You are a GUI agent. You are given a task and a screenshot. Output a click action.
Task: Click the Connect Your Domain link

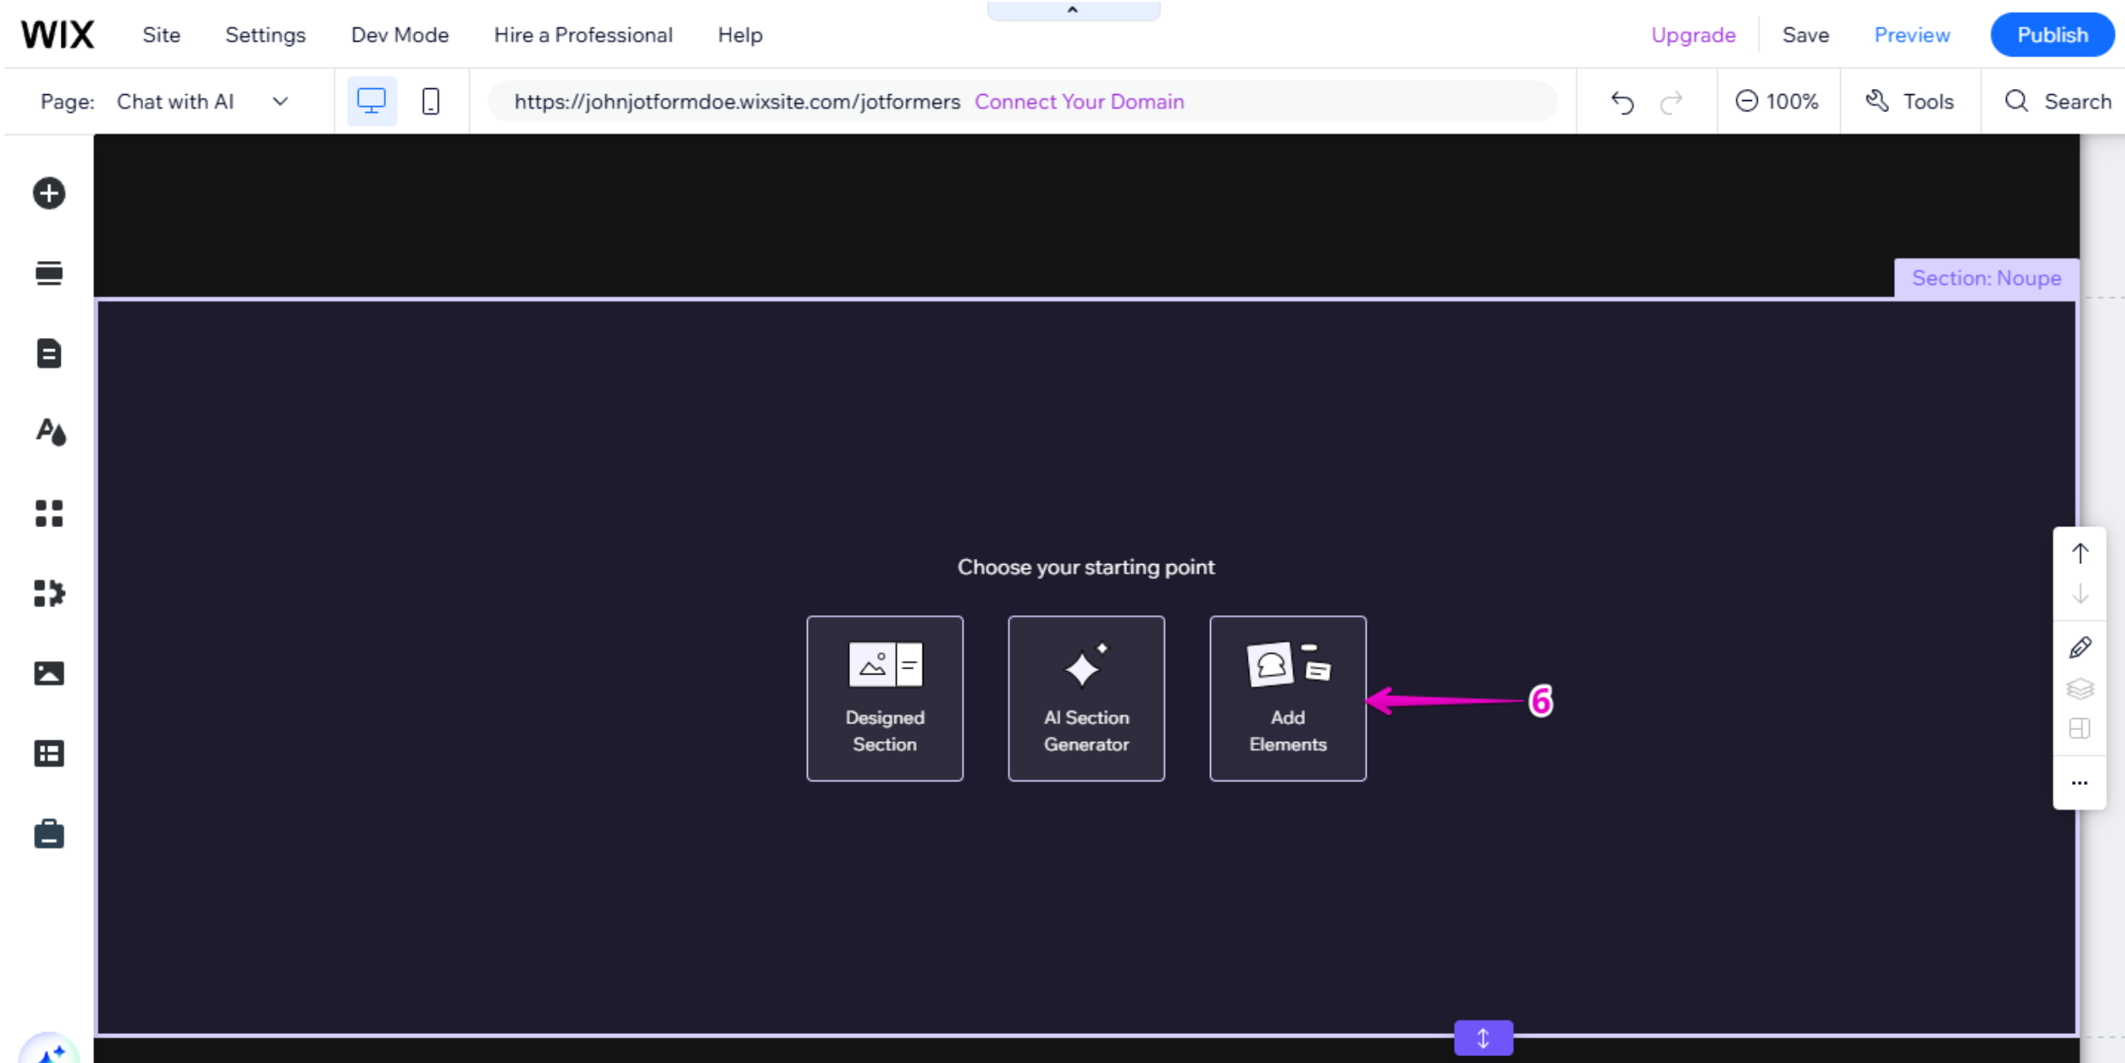pyautogui.click(x=1079, y=101)
